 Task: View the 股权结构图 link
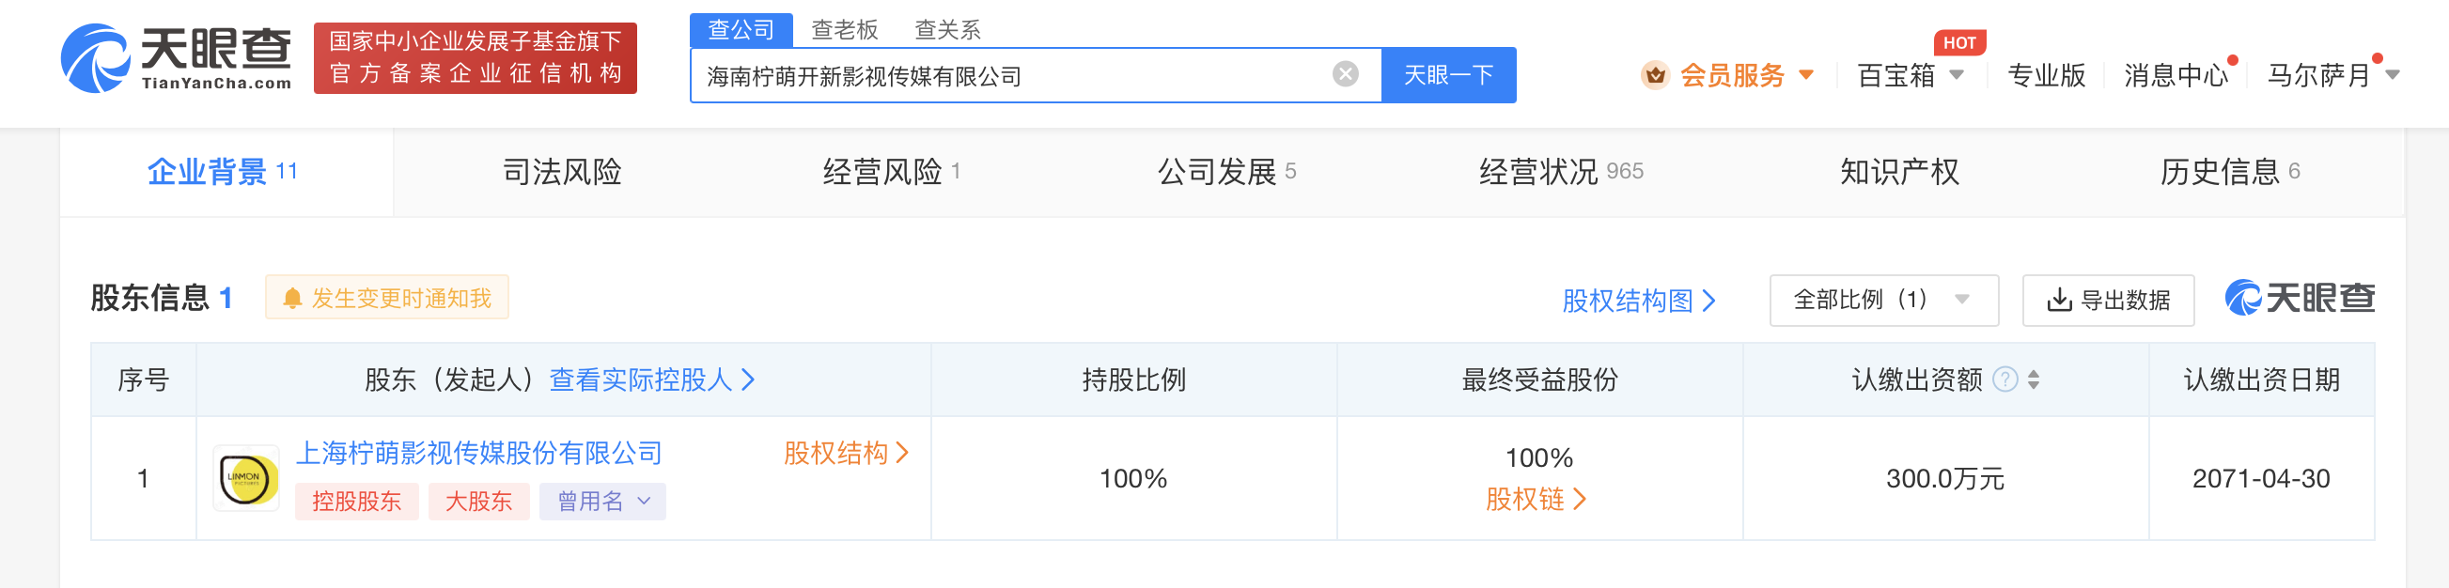click(1638, 302)
